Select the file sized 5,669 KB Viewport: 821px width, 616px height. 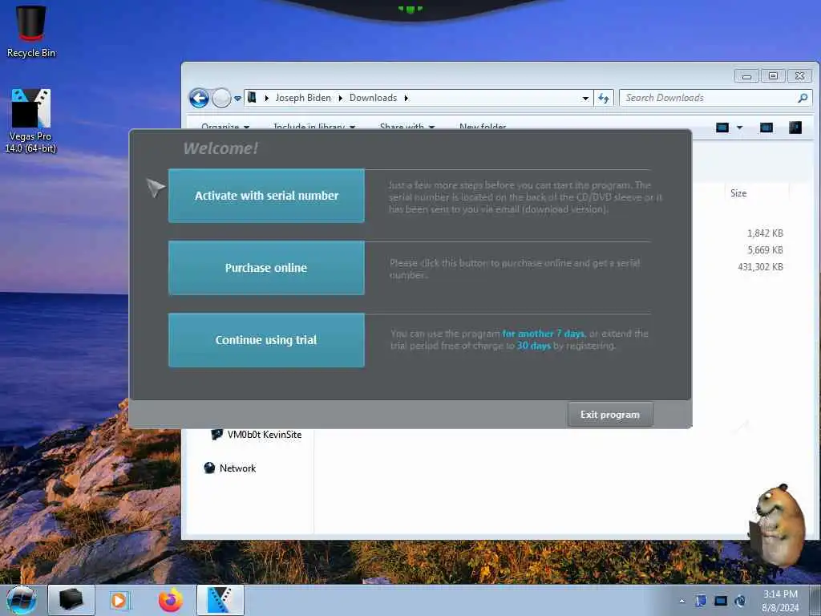(x=765, y=250)
